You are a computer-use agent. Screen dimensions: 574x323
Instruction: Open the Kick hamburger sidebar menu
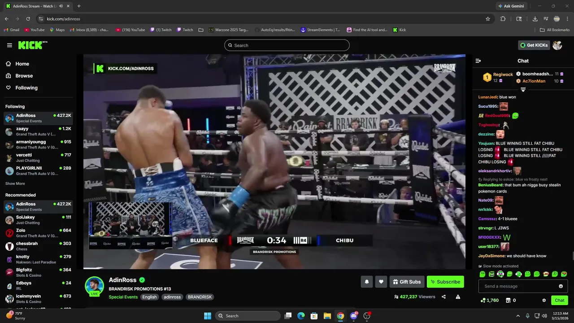(x=9, y=45)
